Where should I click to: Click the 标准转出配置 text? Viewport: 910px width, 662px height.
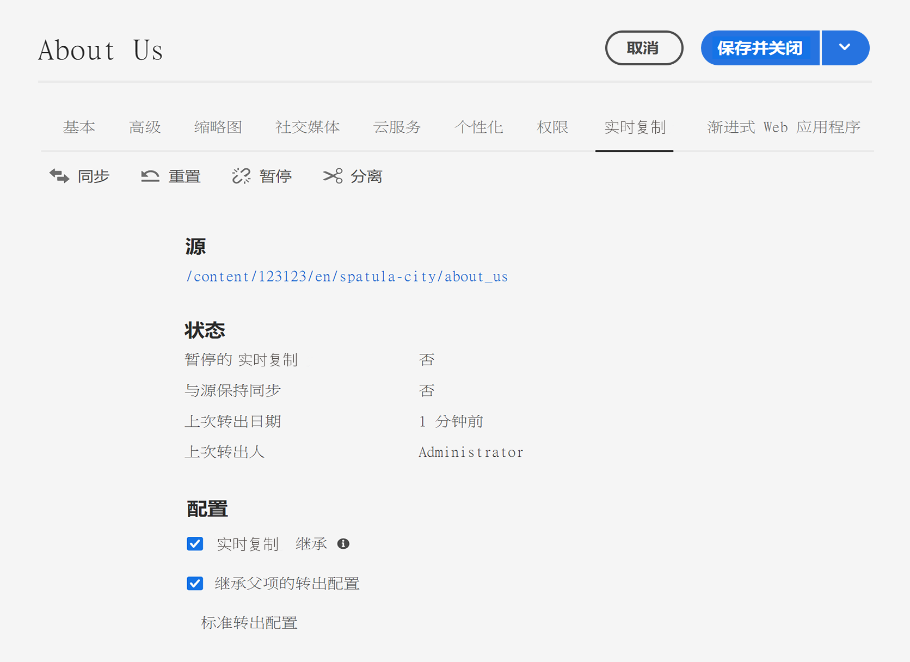249,623
